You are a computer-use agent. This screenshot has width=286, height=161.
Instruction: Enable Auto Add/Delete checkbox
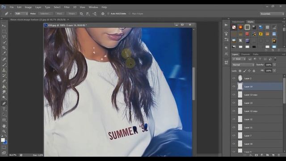108,14
